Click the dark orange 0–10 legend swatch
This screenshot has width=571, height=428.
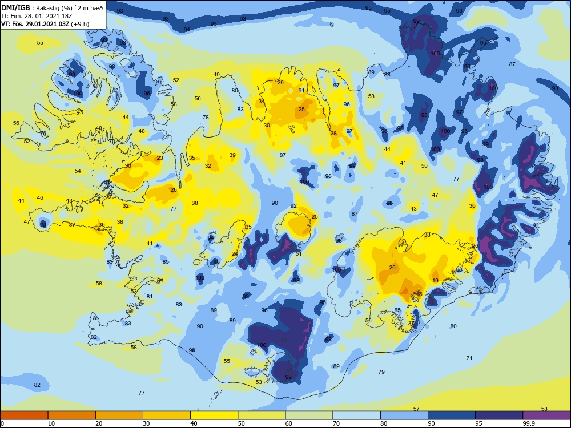[24, 415]
